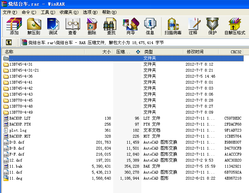Select the parent ".." folder row
This screenshot has width=249, height=193.
point(123,58)
